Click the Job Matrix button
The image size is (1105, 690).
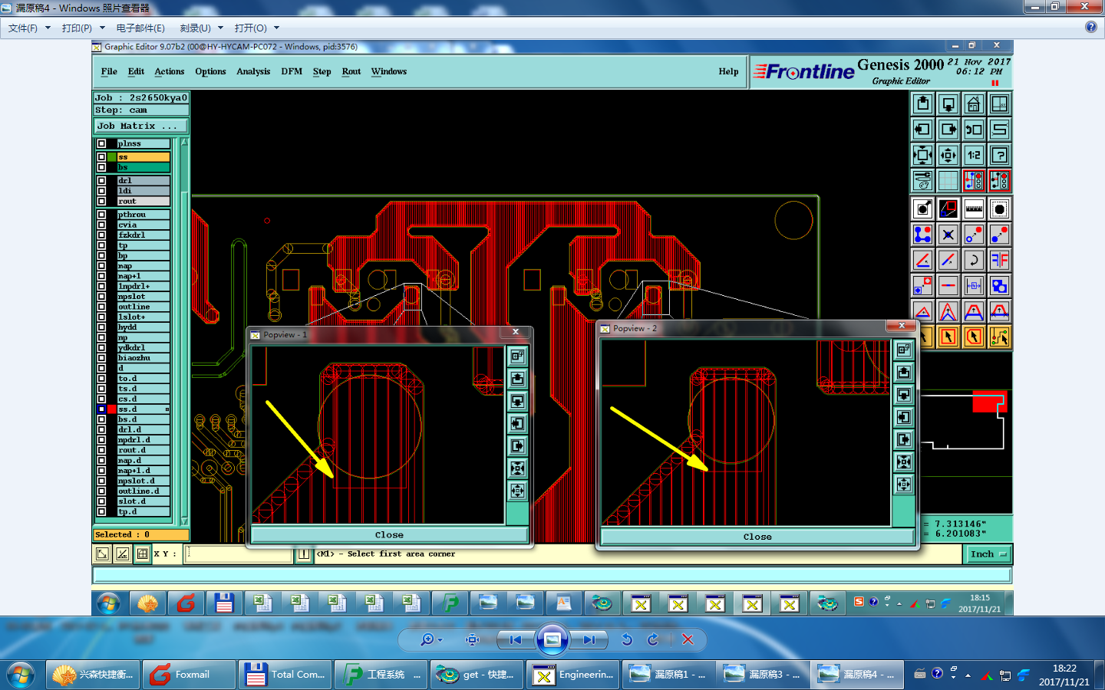coord(140,126)
